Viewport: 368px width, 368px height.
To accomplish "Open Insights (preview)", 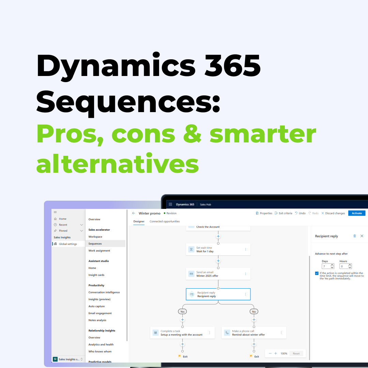I will (99, 300).
